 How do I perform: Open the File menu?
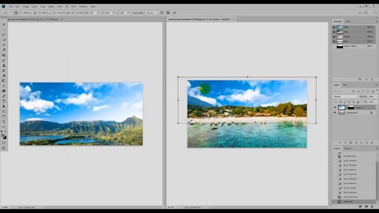tap(11, 7)
